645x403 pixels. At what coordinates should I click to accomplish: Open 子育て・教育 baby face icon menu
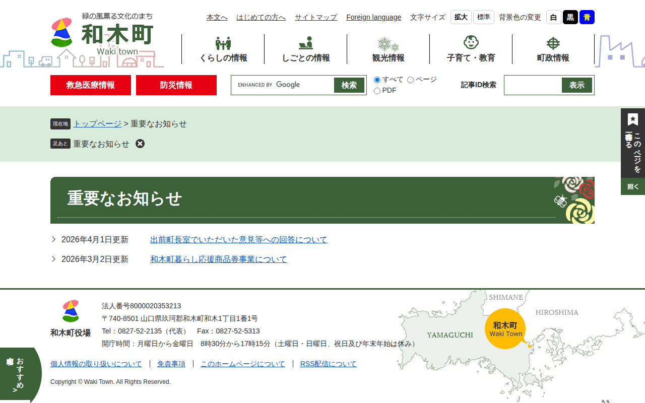click(471, 43)
